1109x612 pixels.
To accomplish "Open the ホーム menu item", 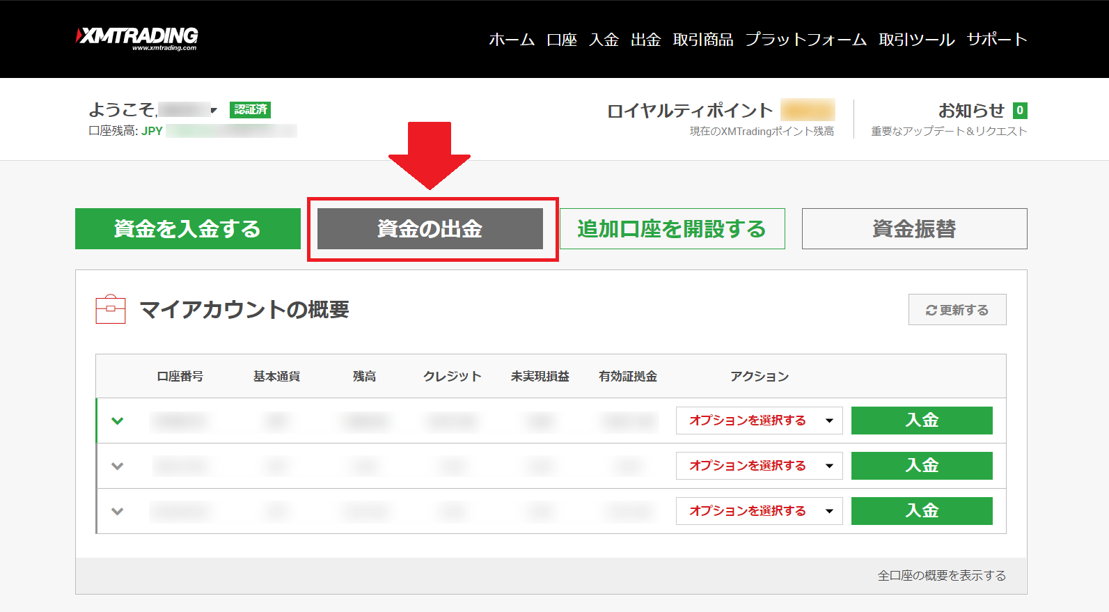I will click(x=512, y=40).
